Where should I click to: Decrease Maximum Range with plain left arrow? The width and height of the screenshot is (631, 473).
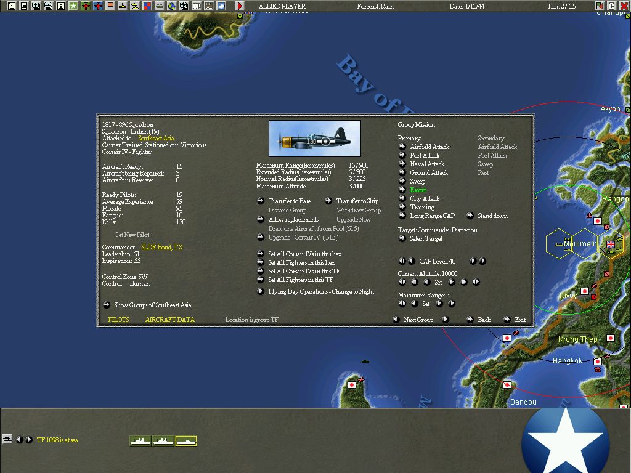tap(415, 304)
